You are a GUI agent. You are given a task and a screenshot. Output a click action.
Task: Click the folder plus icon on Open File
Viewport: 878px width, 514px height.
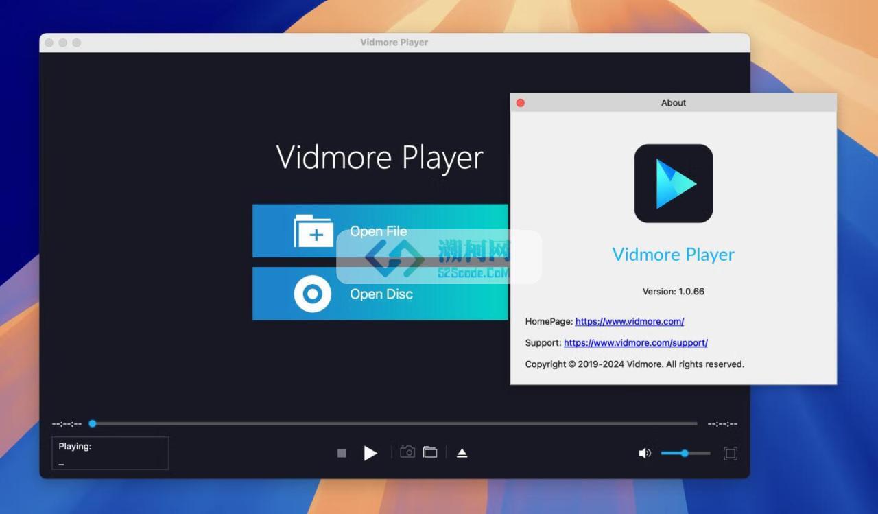313,231
